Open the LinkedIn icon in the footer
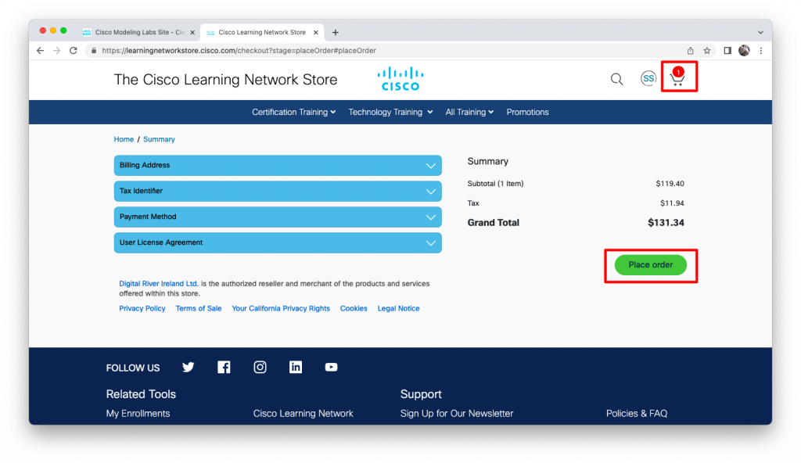 point(296,367)
